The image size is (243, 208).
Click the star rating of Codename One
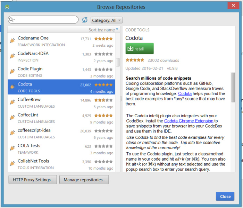point(103,39)
